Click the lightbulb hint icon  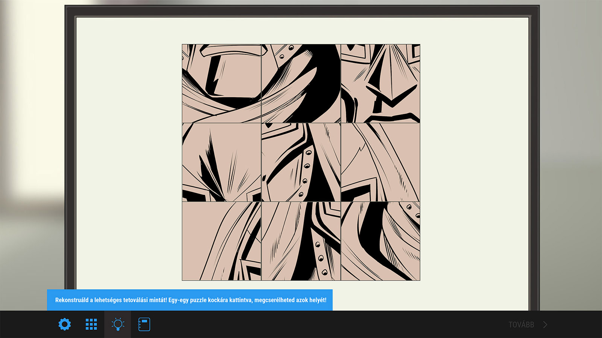[118, 324]
